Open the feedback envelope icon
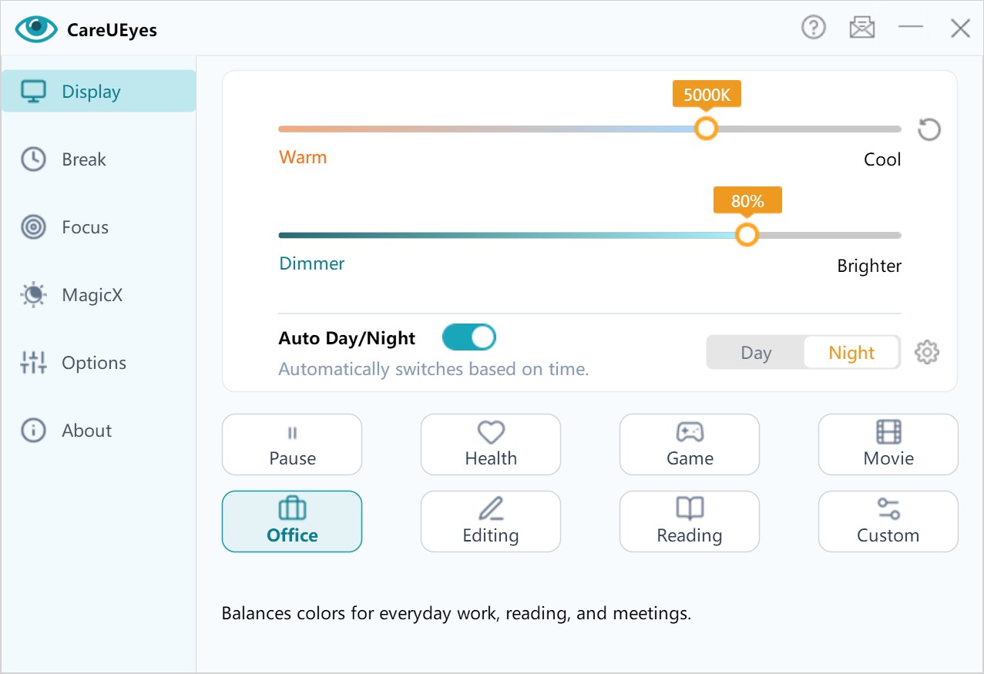 (862, 29)
